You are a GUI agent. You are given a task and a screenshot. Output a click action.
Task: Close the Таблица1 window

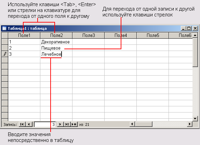tap(195, 28)
